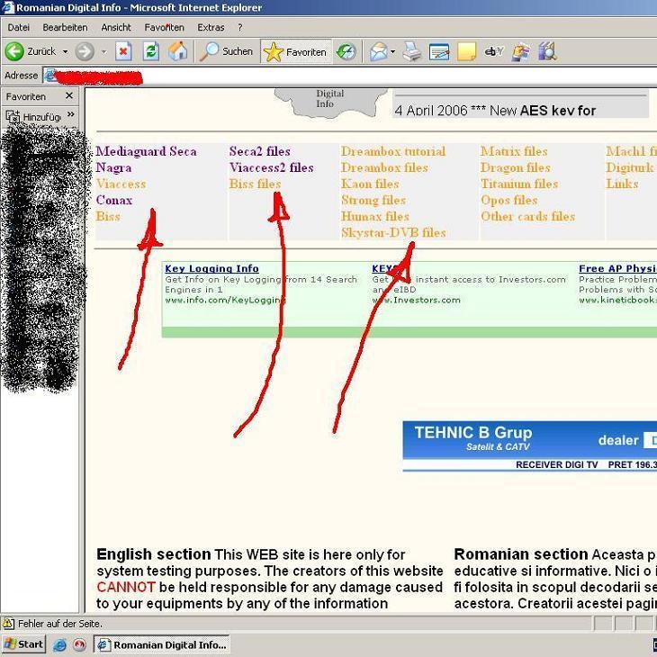Expand the Favoriten panel chevron overflow
Image resolution: width=657 pixels, height=657 pixels.
click(71, 114)
